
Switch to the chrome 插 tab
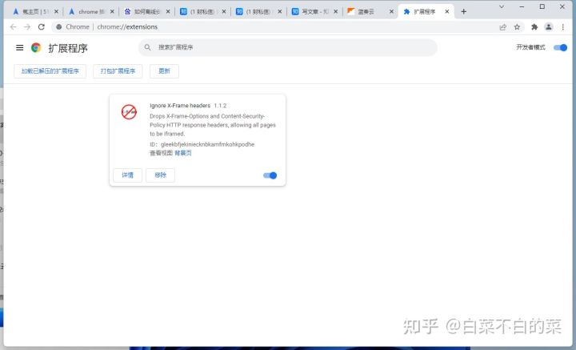click(91, 12)
